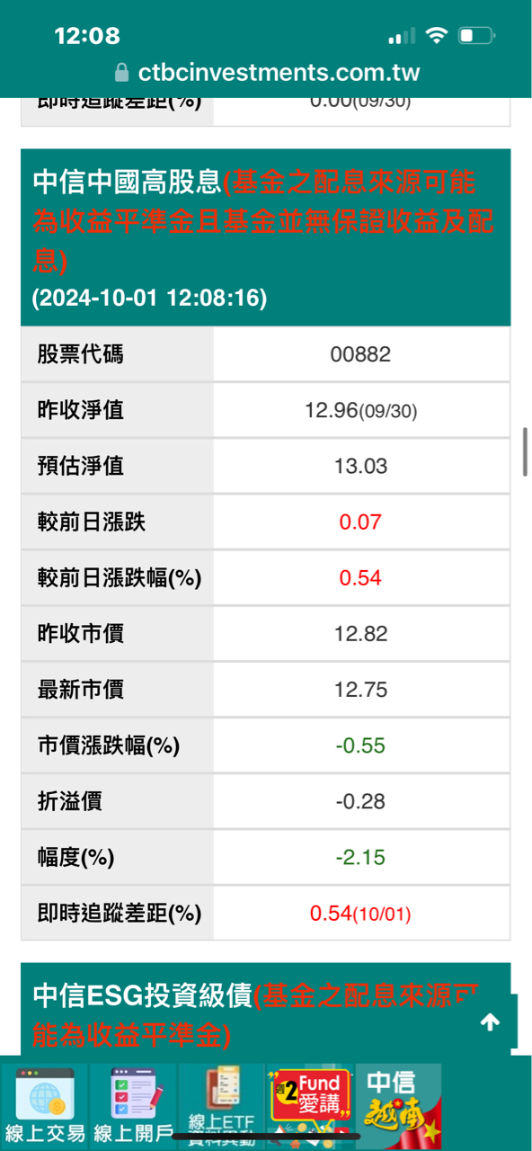Tap the green 市價漲跌幅 value -0.55
Screen dimensions: 532x1151
coord(362,745)
